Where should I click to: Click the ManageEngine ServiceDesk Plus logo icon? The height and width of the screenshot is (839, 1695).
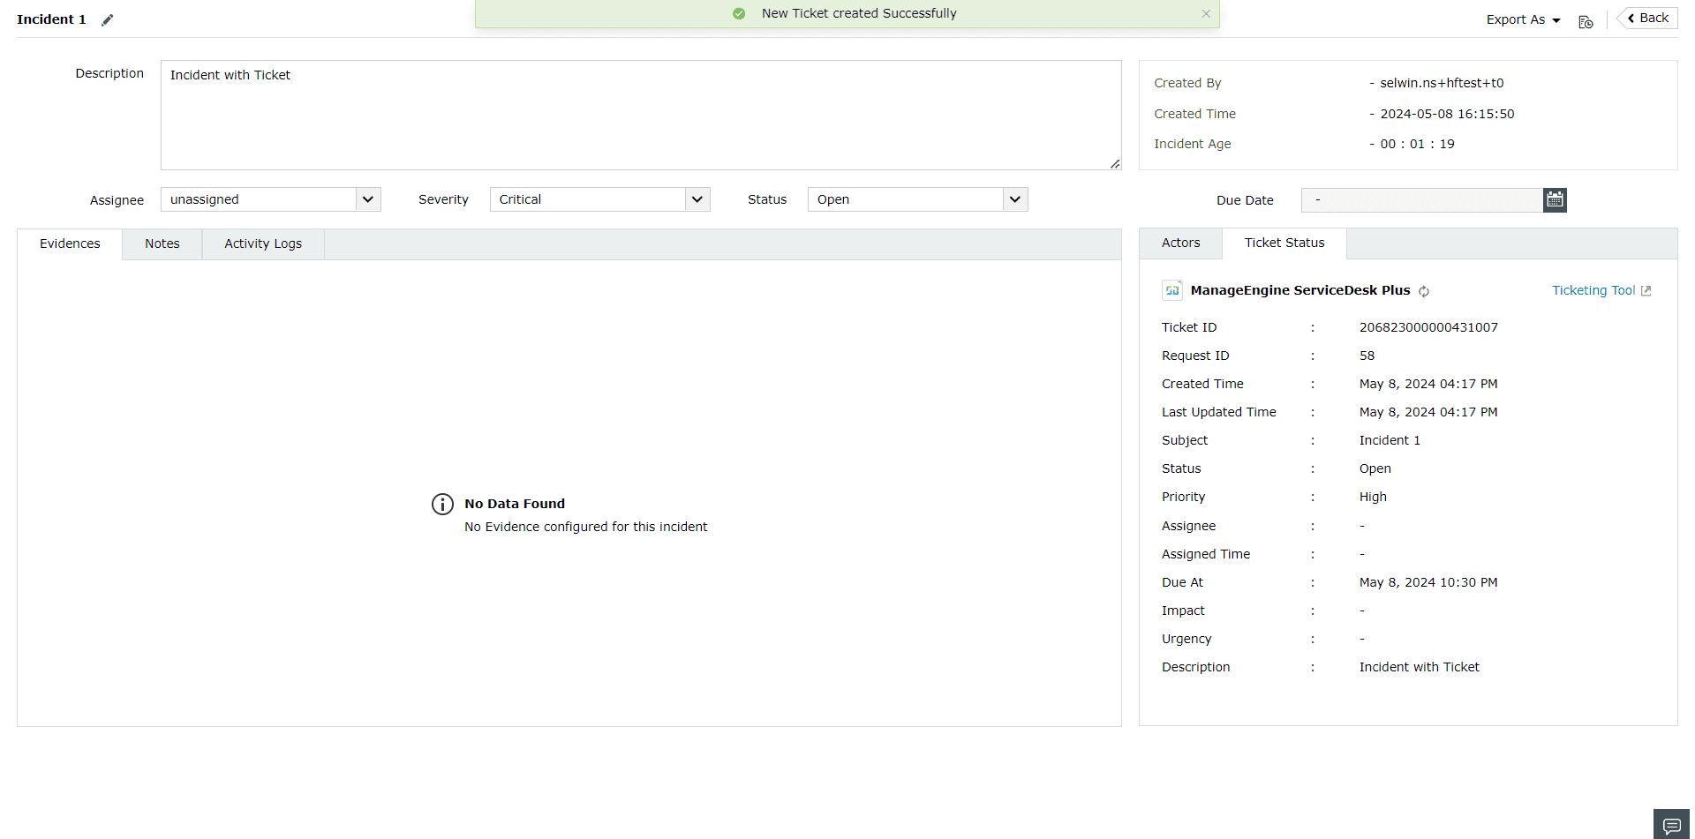point(1171,289)
